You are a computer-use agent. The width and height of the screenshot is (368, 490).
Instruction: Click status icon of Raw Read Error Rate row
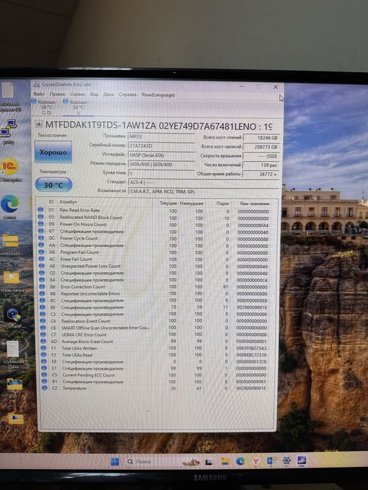(x=41, y=210)
